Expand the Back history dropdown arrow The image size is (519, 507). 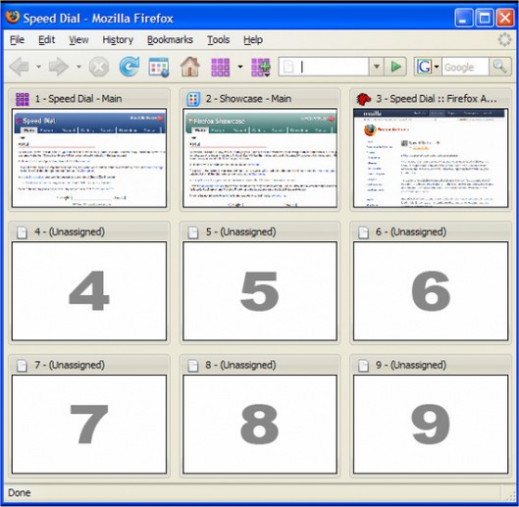[38, 67]
